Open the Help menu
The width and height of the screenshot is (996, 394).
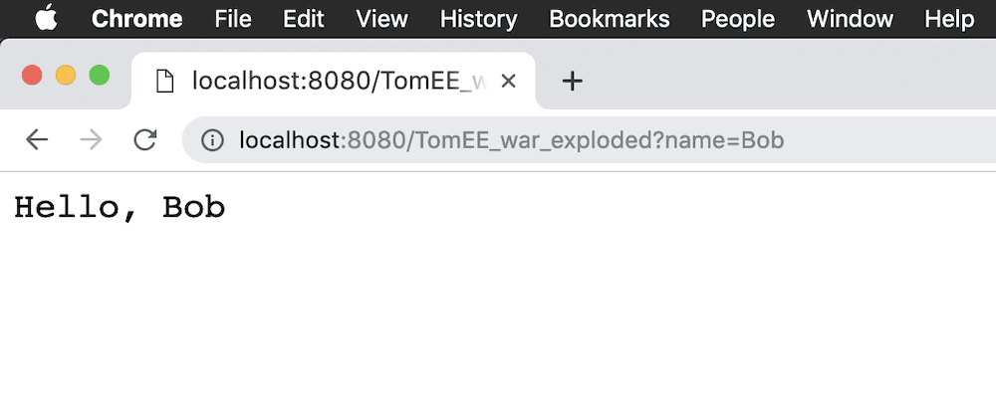pos(949,19)
